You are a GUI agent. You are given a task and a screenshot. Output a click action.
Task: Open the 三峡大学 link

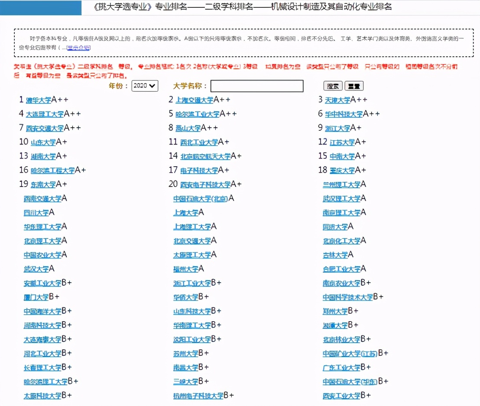[186, 382]
